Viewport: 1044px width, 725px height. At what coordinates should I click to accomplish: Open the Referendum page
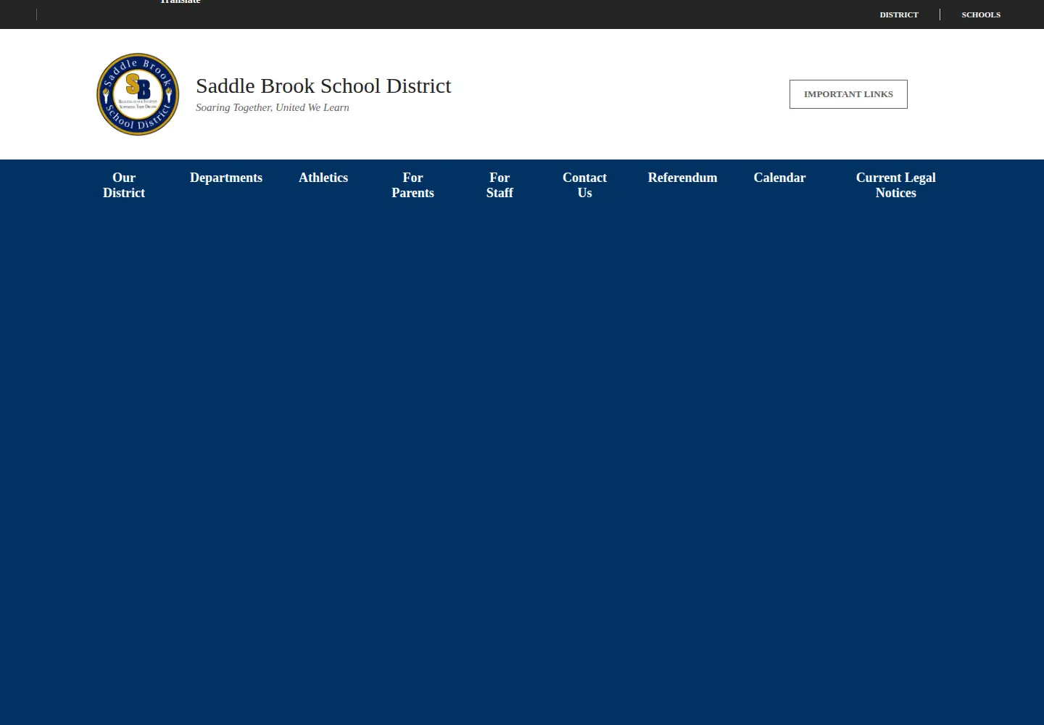coord(682,178)
